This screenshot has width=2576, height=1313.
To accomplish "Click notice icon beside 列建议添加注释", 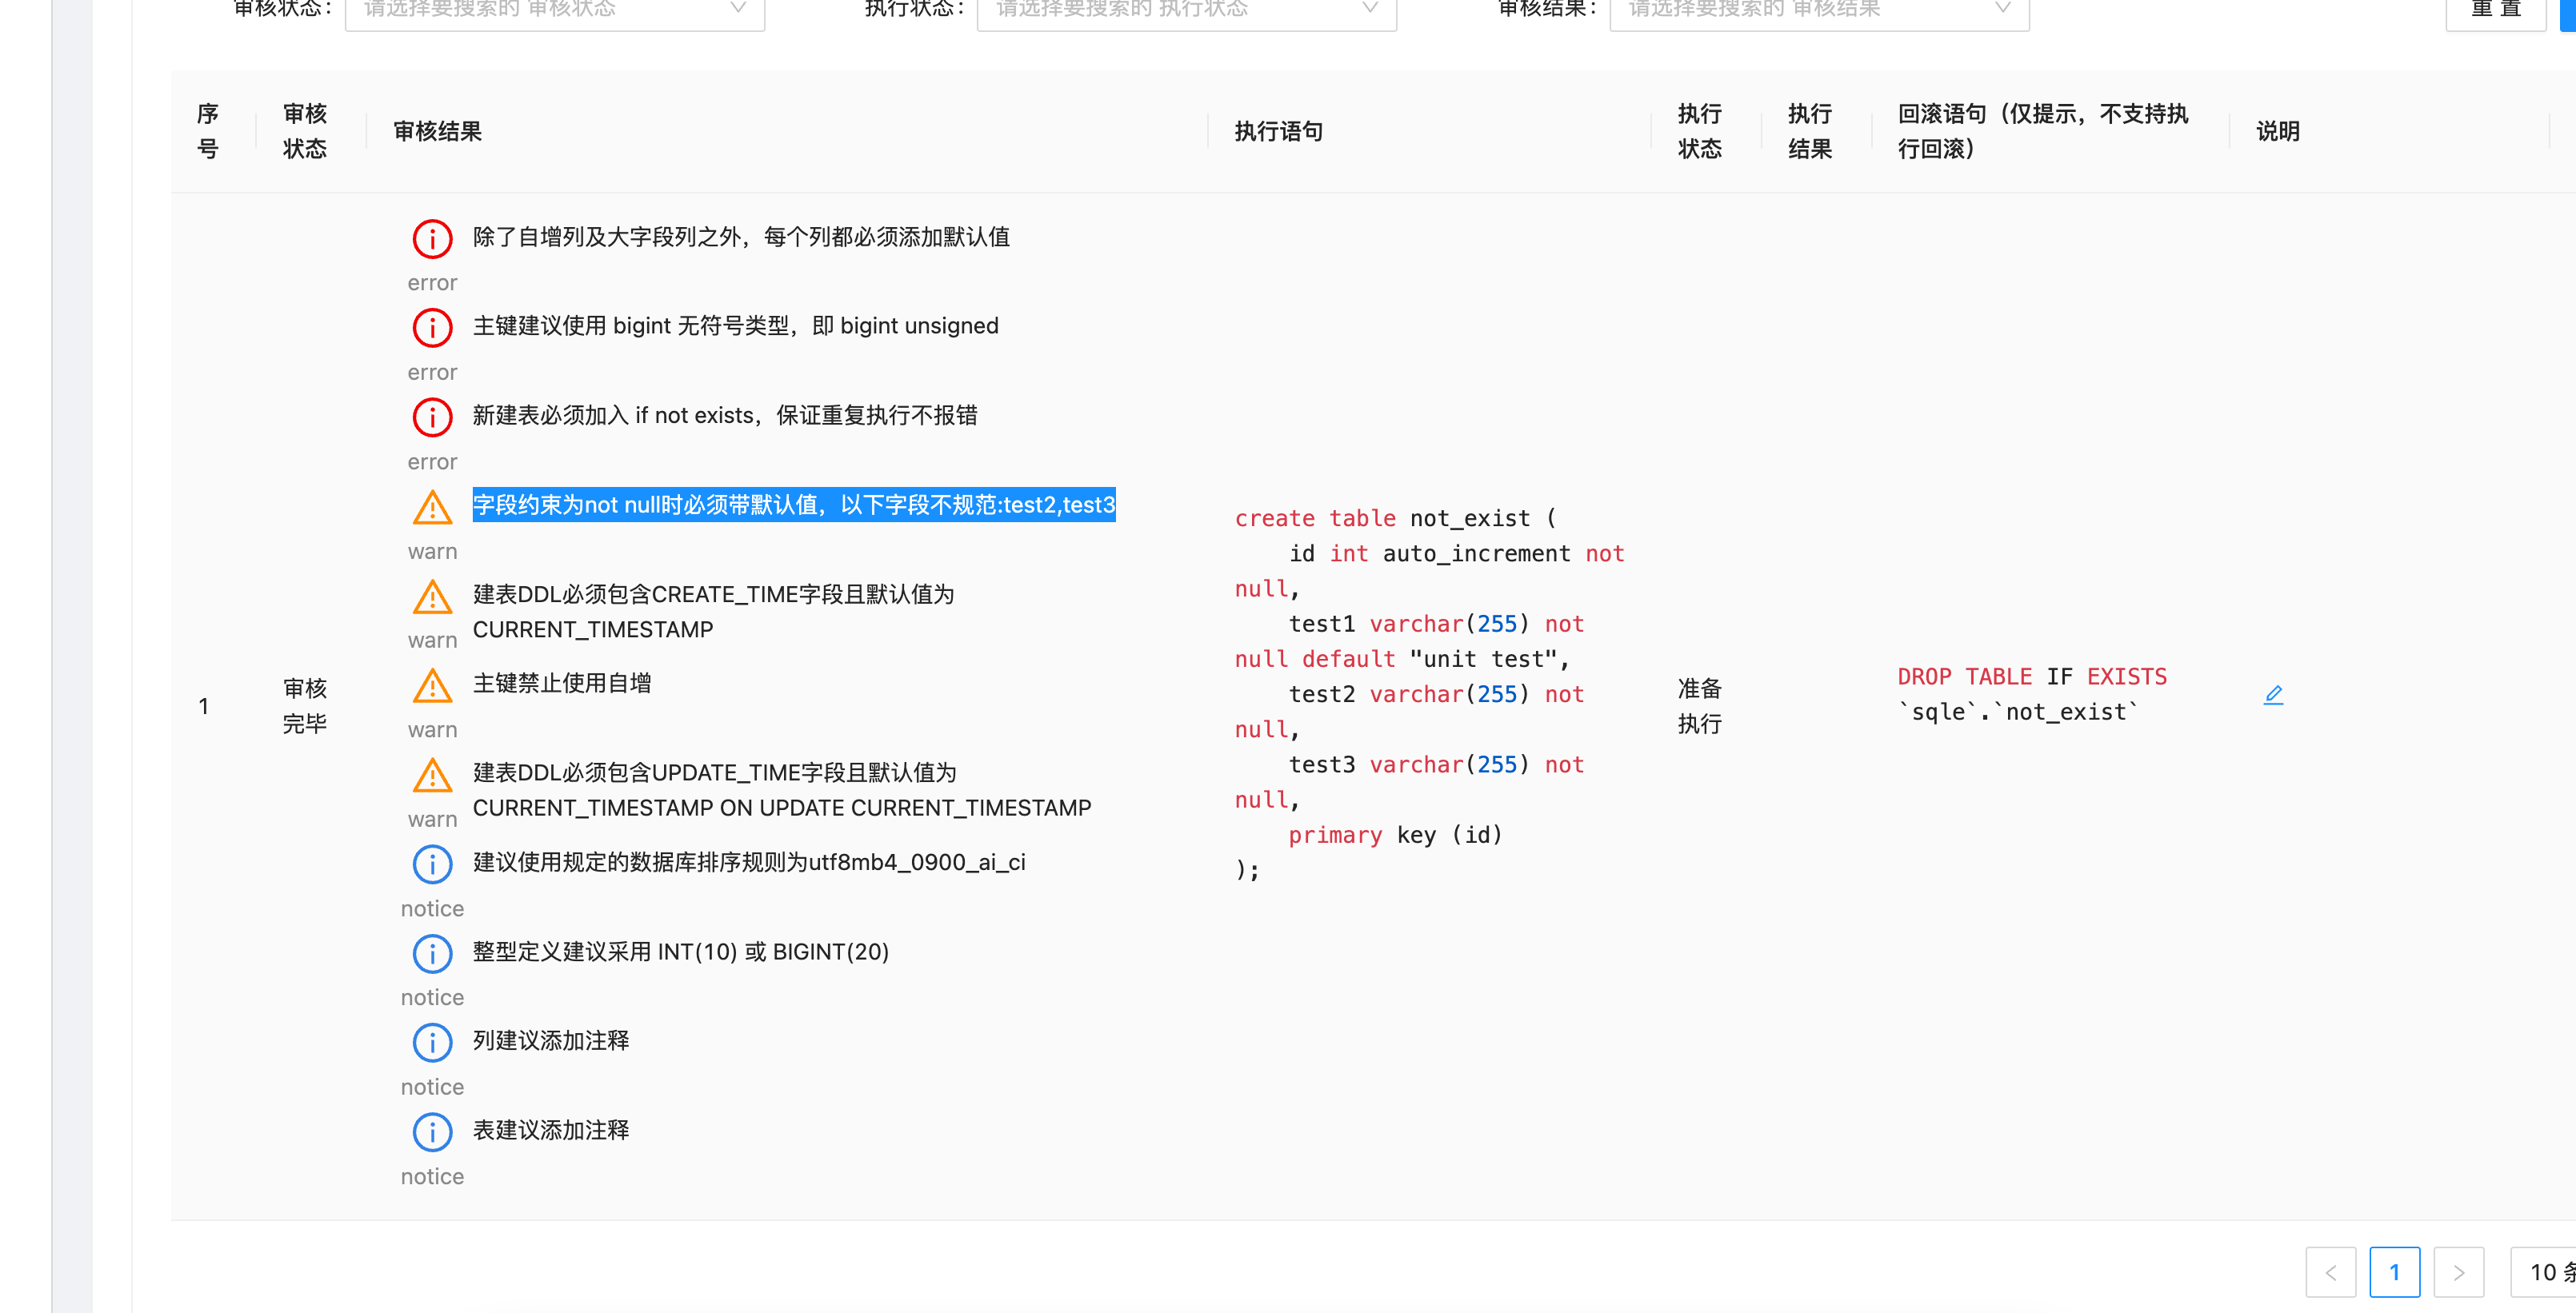I will (432, 1042).
